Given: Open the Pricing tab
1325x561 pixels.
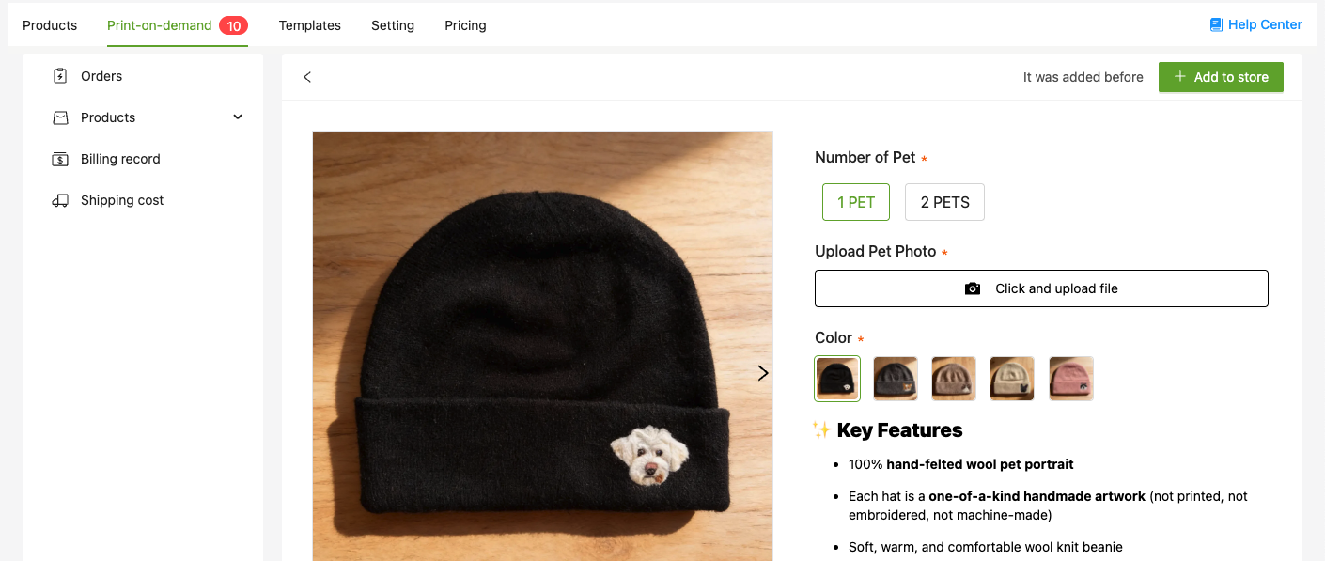Looking at the screenshot, I should coord(465,25).
